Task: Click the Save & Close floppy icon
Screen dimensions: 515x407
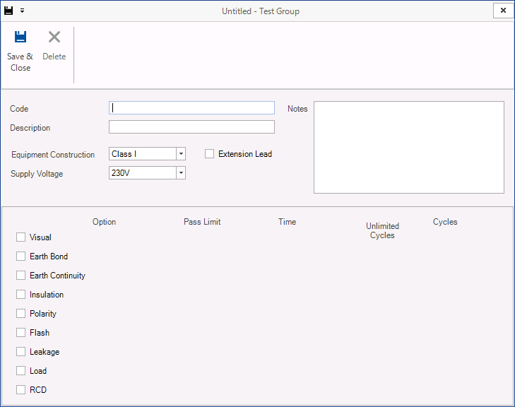Action: (x=20, y=37)
